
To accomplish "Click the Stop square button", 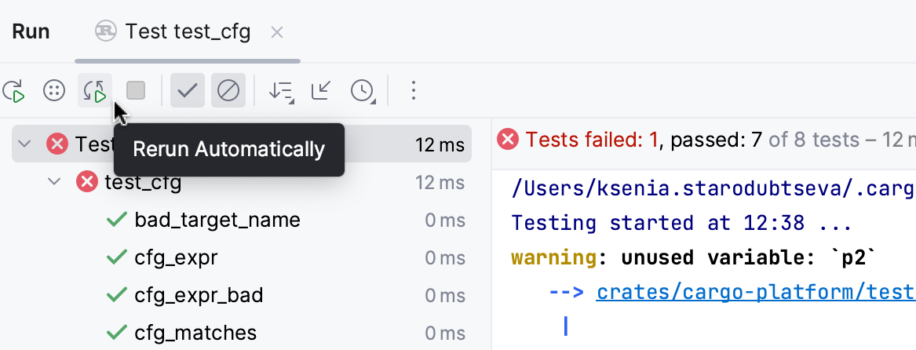I will [x=136, y=91].
